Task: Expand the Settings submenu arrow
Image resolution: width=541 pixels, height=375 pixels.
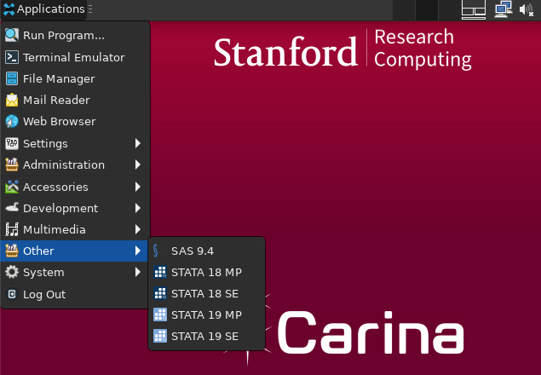Action: [x=138, y=143]
